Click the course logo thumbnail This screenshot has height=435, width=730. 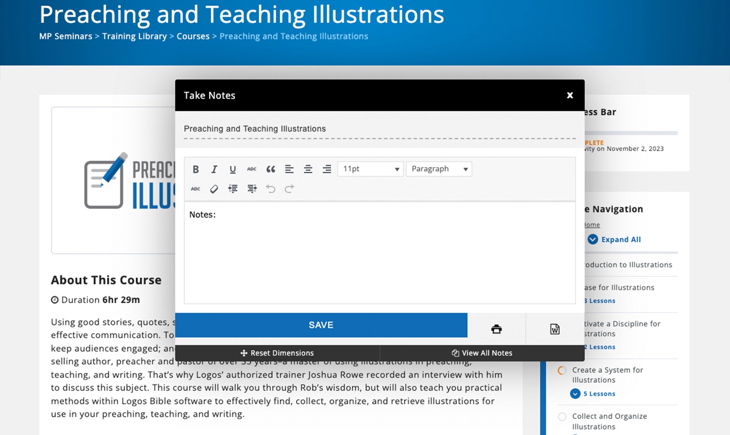pos(113,180)
